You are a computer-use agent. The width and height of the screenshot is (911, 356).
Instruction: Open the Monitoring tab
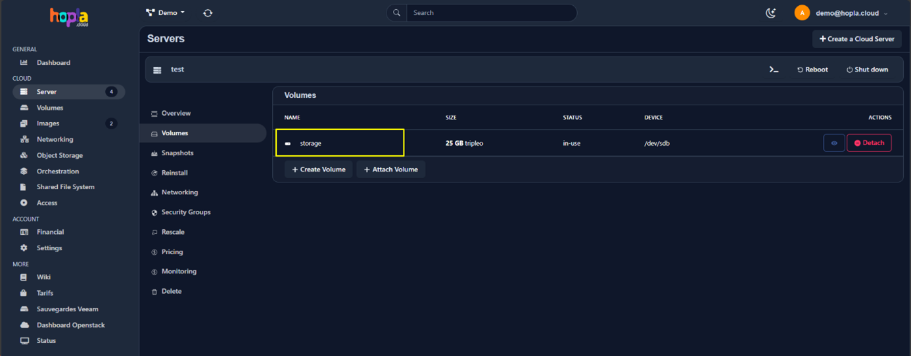pos(179,271)
